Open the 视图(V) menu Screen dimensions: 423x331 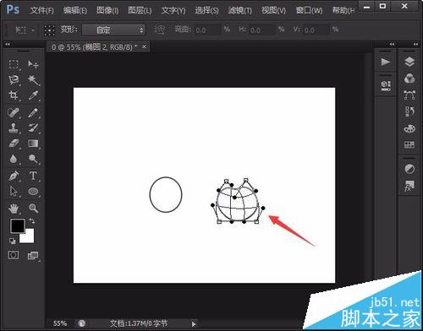coord(273,11)
